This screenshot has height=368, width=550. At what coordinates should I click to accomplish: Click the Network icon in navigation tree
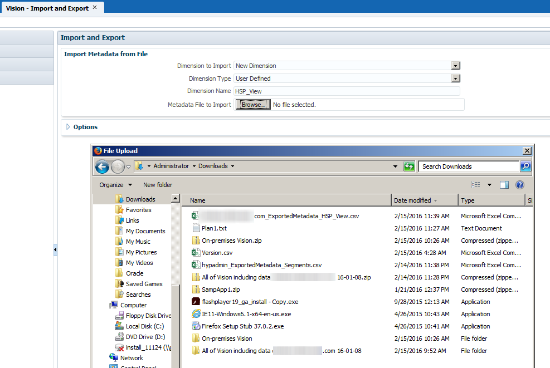(114, 358)
